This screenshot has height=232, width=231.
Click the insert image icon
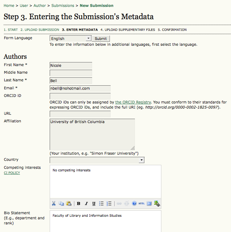click(157, 204)
